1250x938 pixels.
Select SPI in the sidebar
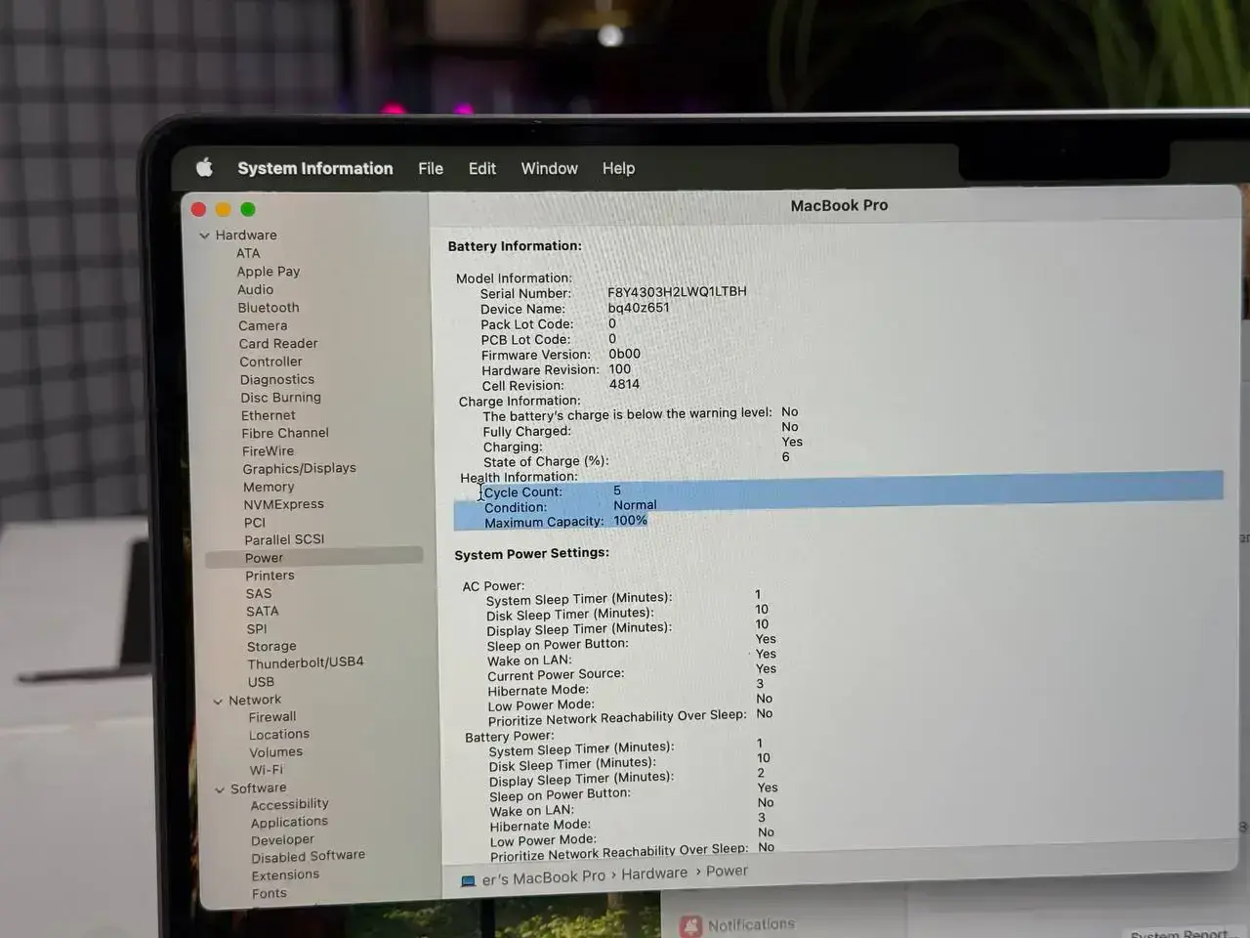257,629
